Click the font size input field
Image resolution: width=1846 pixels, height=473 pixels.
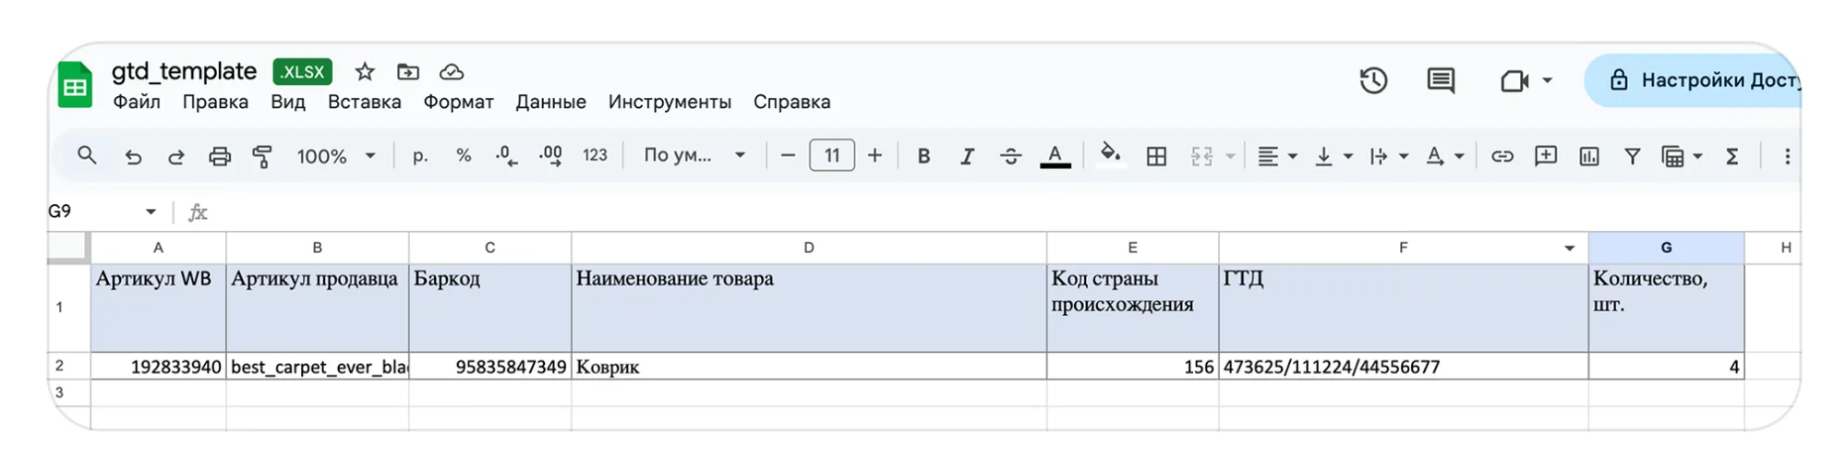click(831, 155)
